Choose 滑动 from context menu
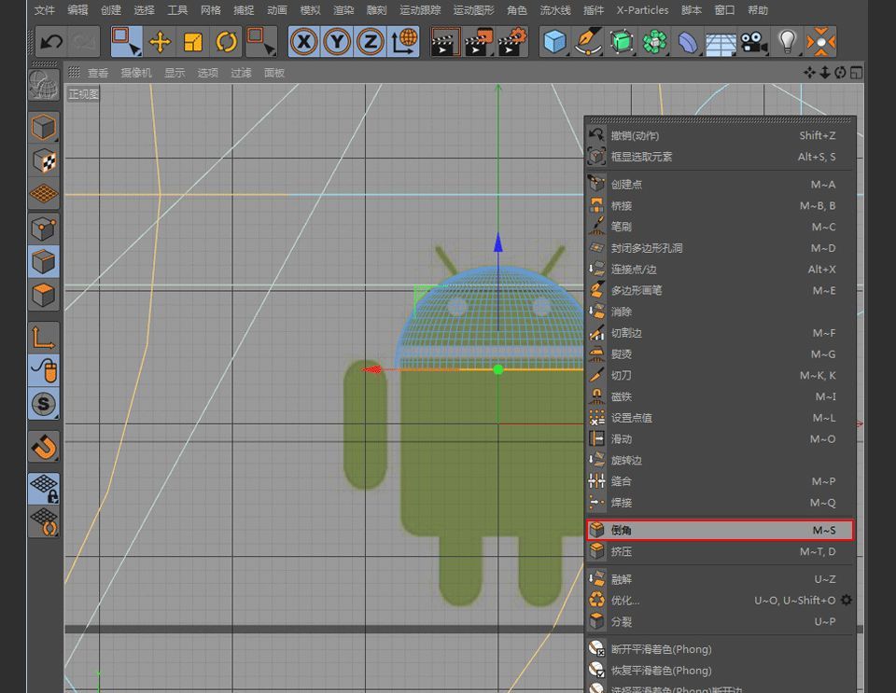This screenshot has height=693, width=896. coord(720,439)
